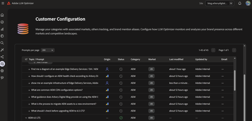Image resolution: width=252 pixels, height=121 pixels.
Task: Open the share nodes sidebar icon
Action: tap(2, 57)
